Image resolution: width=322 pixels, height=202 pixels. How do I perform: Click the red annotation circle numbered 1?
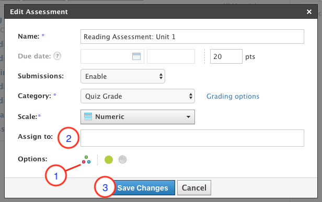(56, 175)
